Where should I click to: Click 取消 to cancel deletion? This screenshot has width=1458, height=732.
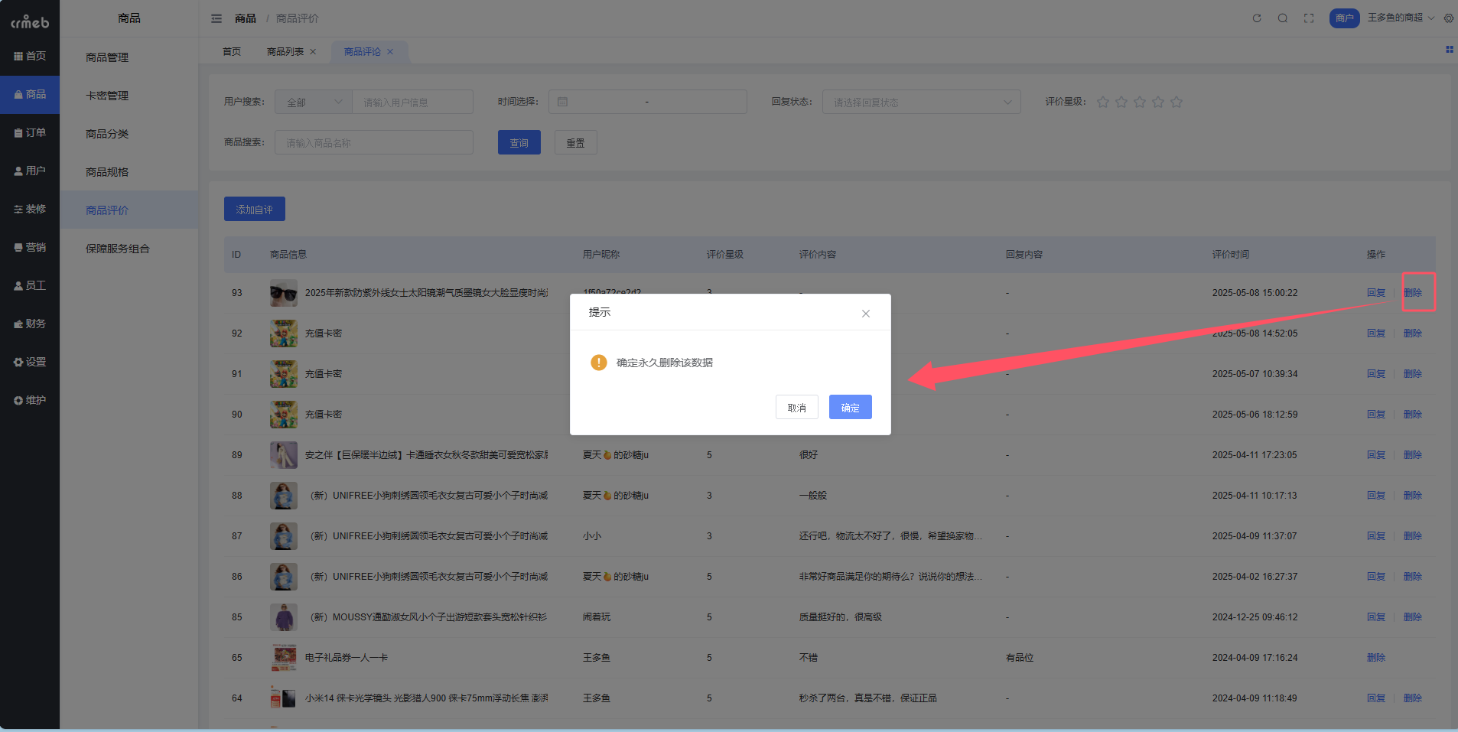click(796, 408)
